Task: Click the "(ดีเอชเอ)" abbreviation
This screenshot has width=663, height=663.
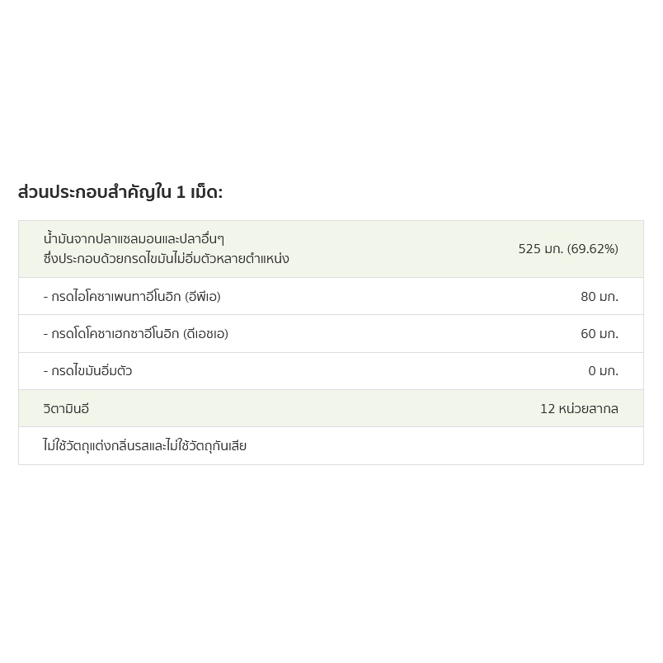Action: click(205, 334)
